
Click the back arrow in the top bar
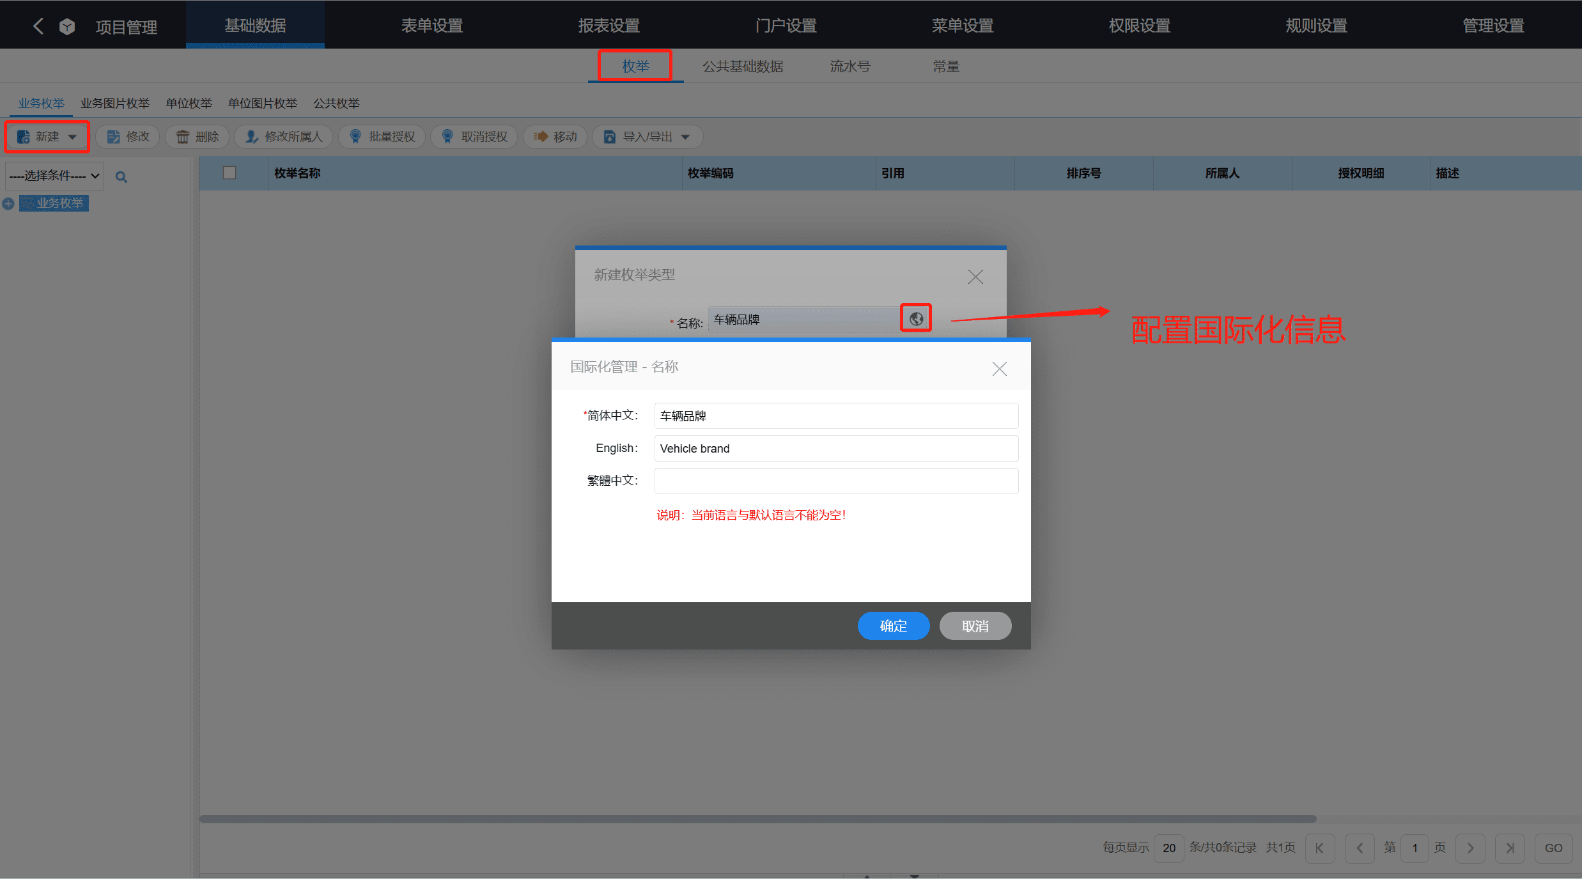tap(38, 26)
